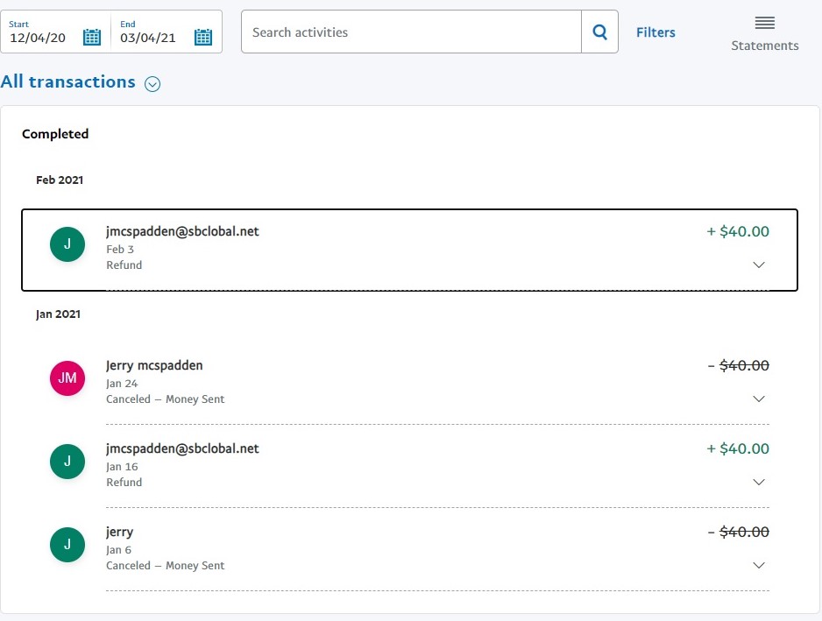This screenshot has width=822, height=621.
Task: Expand the All transactions dropdown circle arrow
Action: [152, 84]
